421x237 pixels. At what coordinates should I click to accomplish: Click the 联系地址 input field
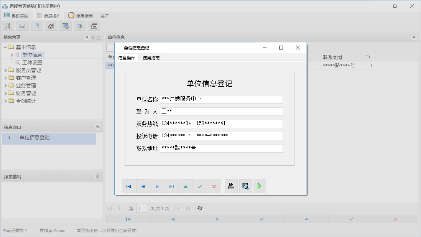221,148
